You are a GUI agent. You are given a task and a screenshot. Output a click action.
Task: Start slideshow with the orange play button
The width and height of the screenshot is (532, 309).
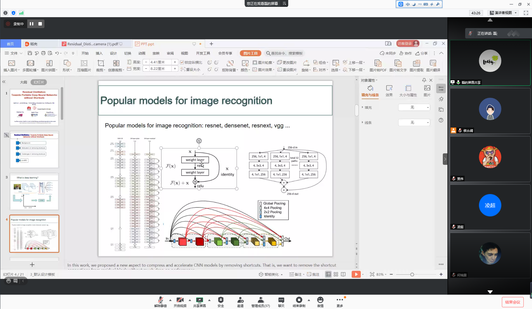point(356,274)
